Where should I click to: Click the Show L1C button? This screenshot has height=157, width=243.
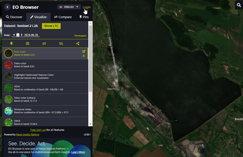click(x=51, y=26)
